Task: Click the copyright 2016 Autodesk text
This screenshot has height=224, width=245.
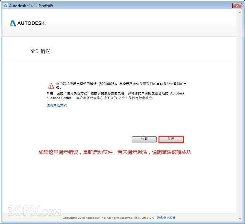Action: point(98,218)
